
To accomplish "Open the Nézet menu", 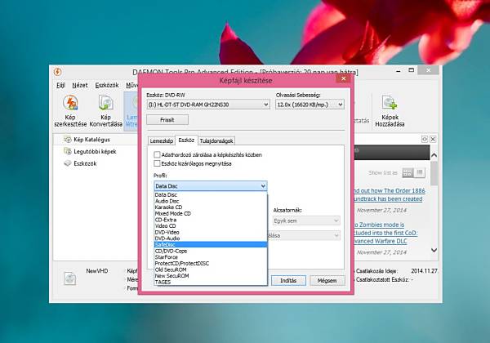I will click(x=80, y=85).
